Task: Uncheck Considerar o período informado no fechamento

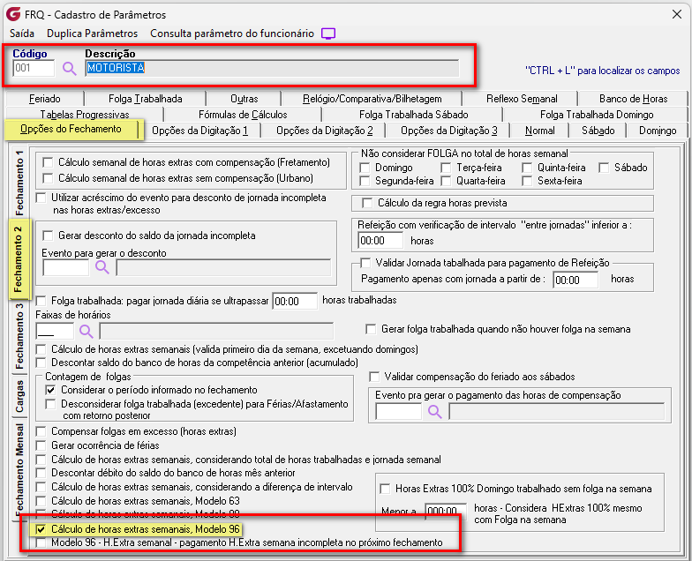Action: pos(51,390)
